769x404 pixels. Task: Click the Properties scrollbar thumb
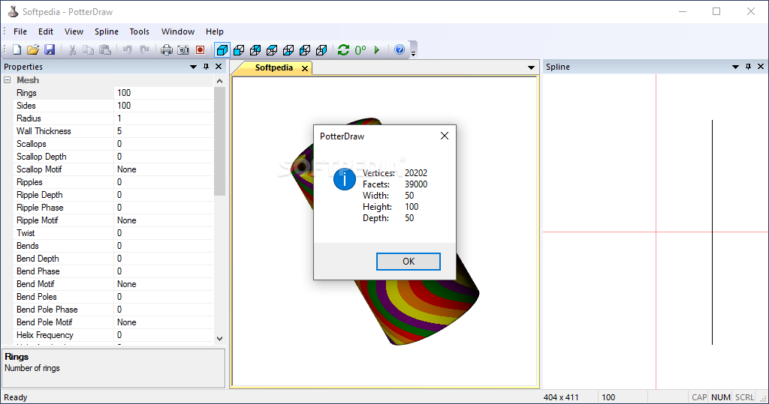[220, 142]
